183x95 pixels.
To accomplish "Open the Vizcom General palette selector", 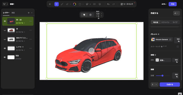I will pyautogui.click(x=162, y=40).
